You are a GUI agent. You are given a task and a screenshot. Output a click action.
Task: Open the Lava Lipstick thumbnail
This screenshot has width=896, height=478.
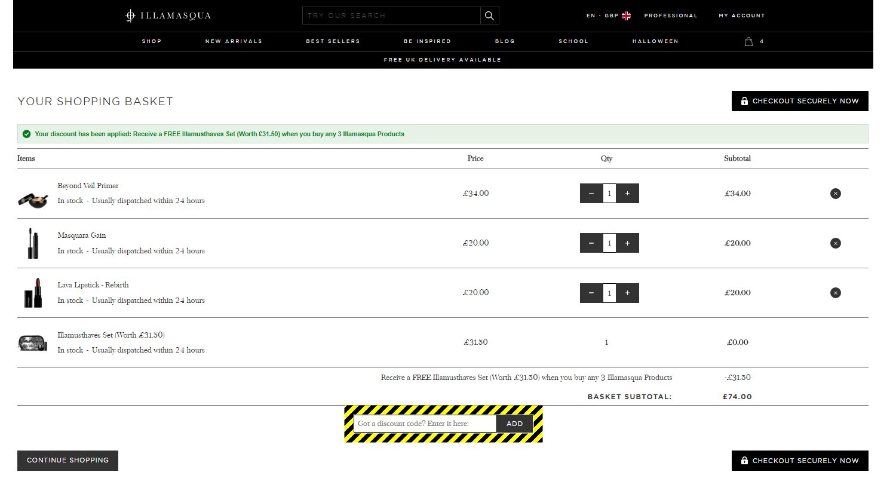click(34, 293)
